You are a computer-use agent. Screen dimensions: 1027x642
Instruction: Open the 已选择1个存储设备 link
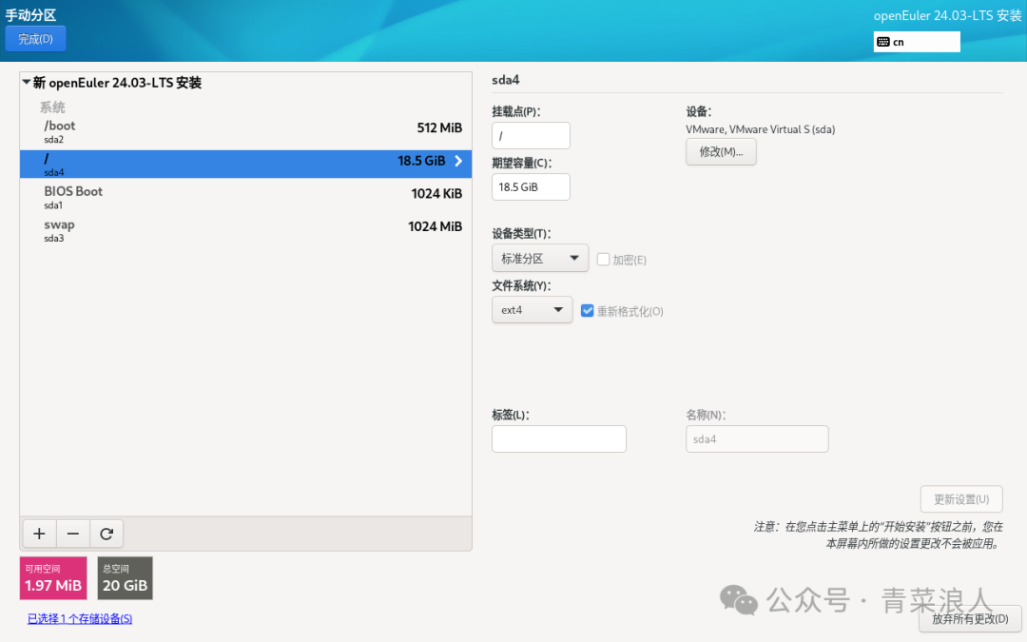(79, 617)
